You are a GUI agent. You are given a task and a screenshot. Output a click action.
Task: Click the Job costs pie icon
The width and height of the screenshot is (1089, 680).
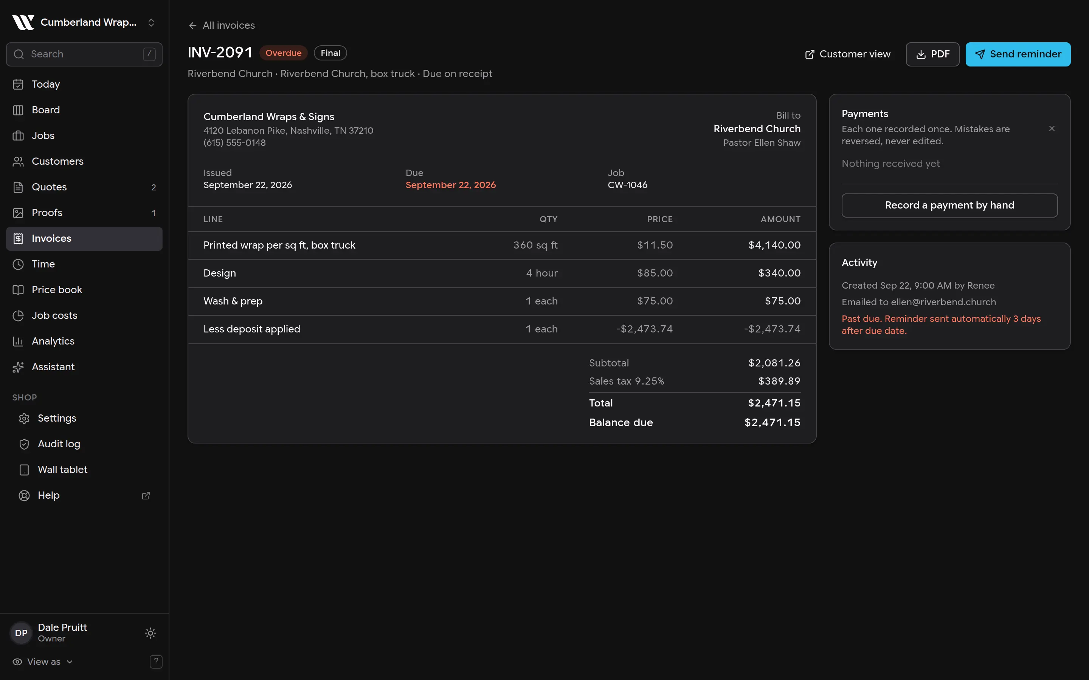tap(18, 315)
